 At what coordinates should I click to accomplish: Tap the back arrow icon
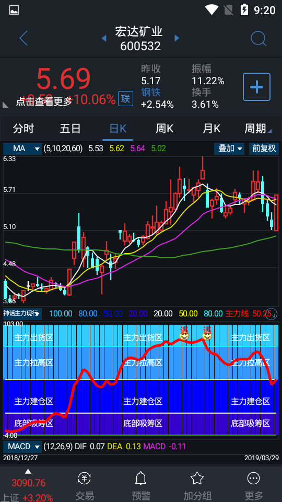[x=23, y=38]
